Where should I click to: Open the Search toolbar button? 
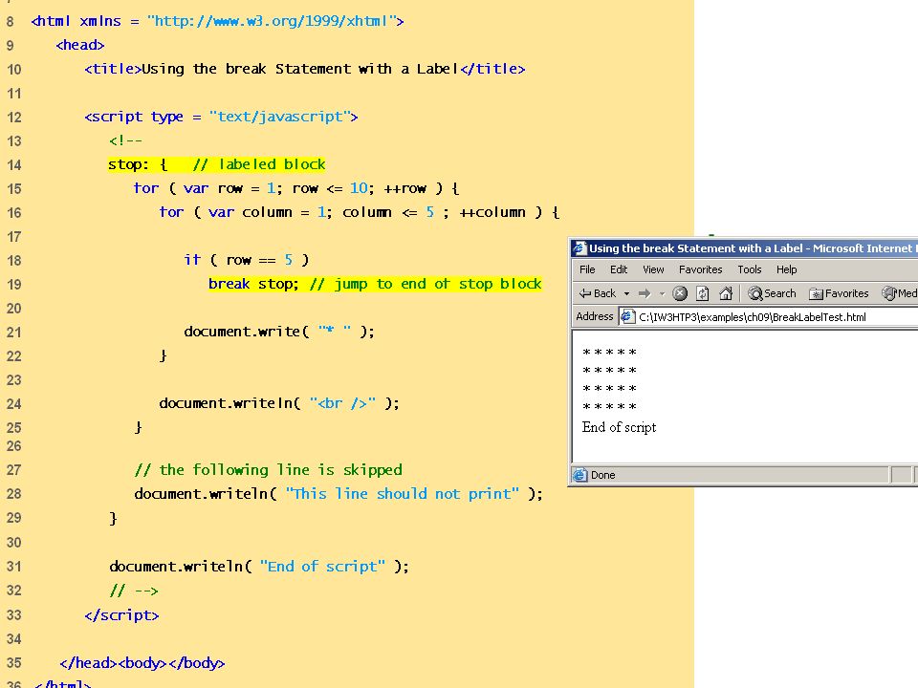[773, 293]
